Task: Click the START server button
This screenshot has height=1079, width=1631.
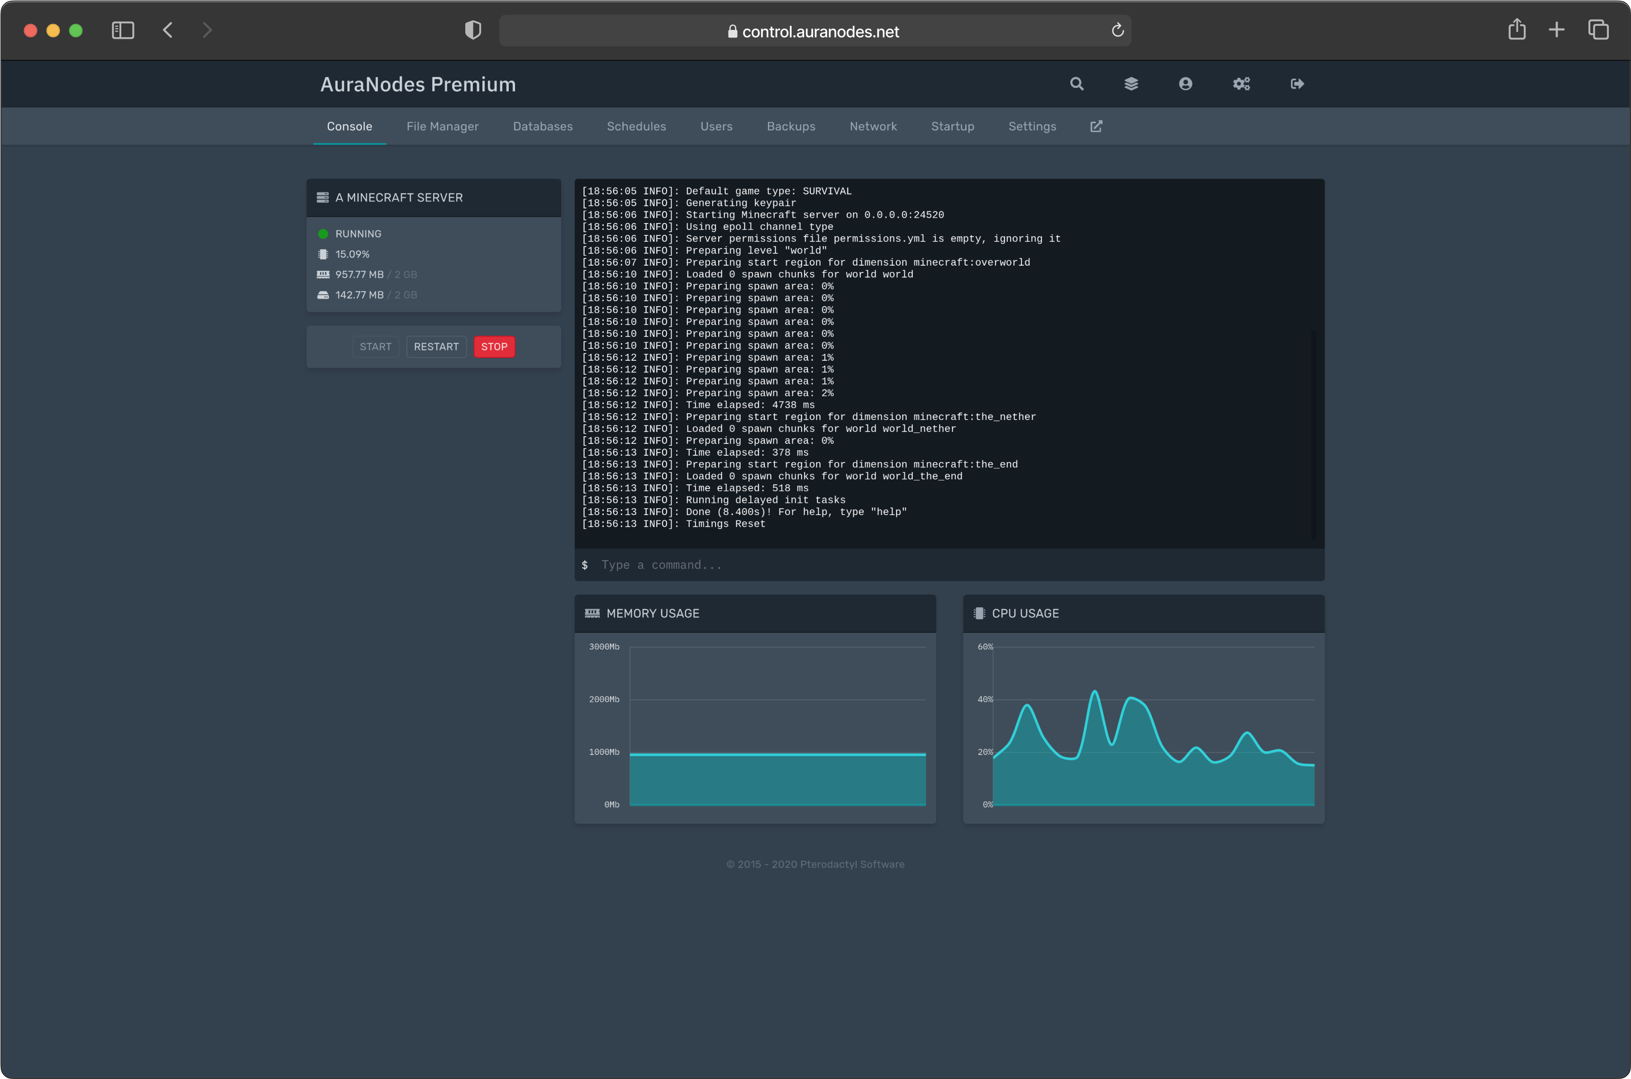Action: pyautogui.click(x=376, y=347)
